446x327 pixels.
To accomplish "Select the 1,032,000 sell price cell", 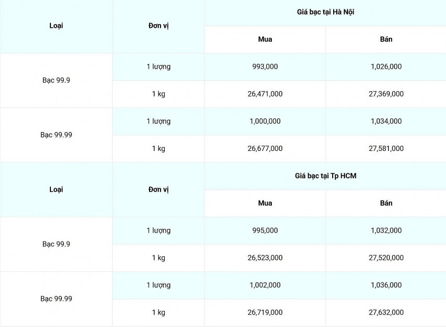I will coord(386,231).
